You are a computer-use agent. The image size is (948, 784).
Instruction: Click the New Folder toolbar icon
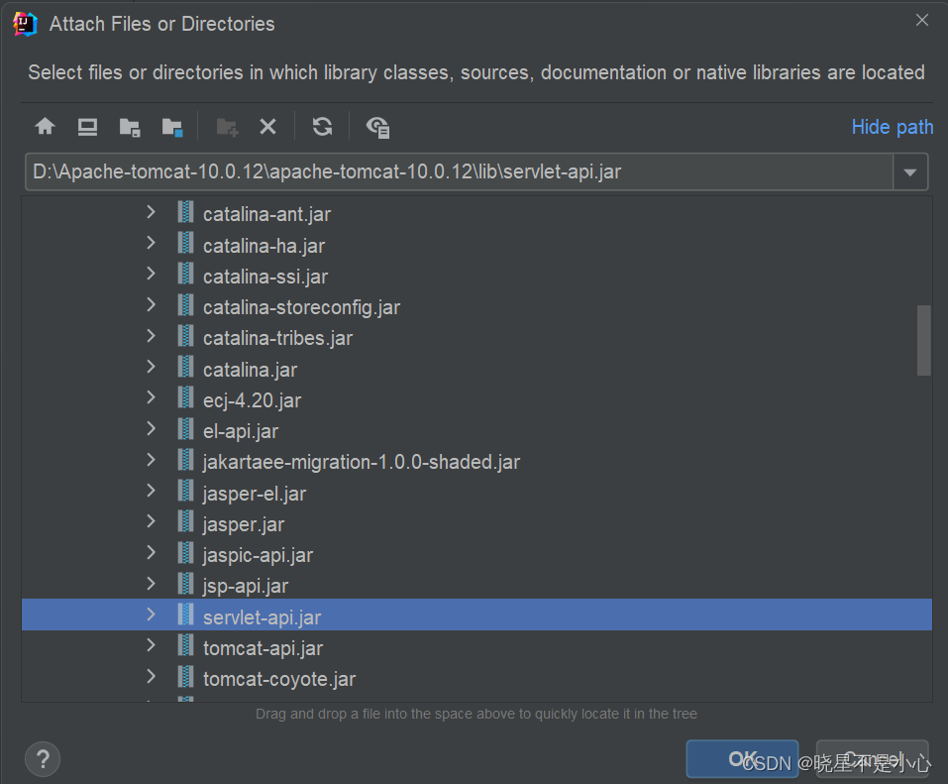[x=227, y=127]
